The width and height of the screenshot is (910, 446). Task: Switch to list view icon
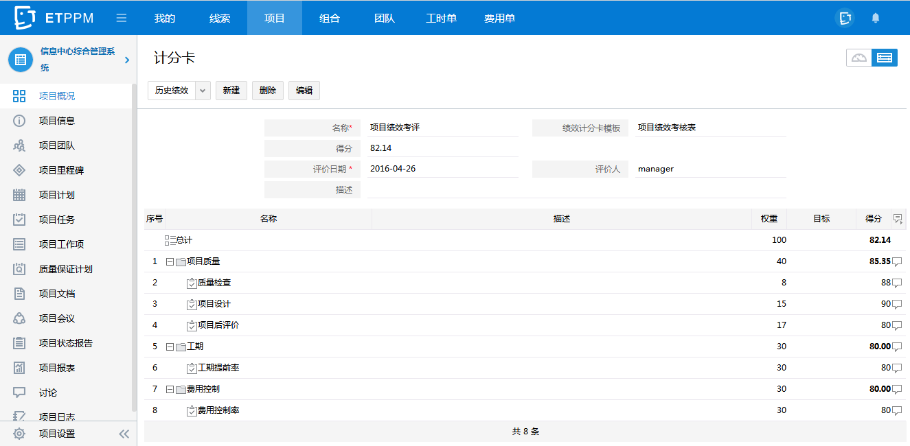[x=885, y=58]
